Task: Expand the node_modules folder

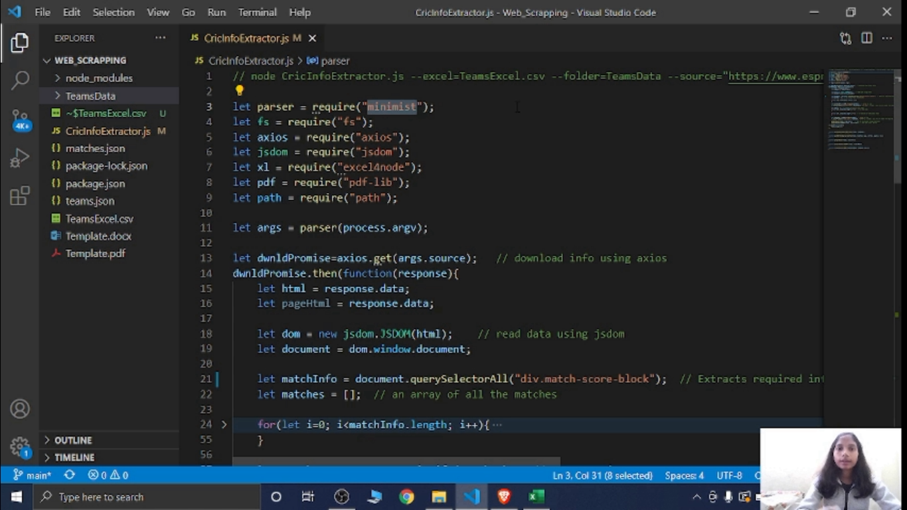Action: coord(98,78)
